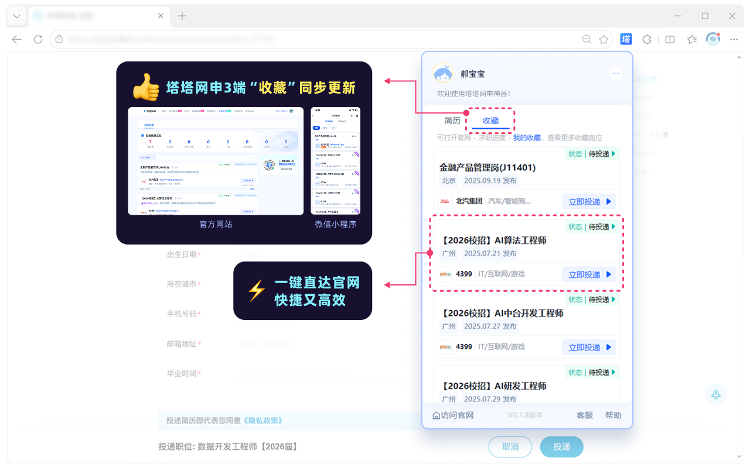Click 4399 logo in AI中台开发工程师 card
This screenshot has height=468, width=750.
[445, 347]
